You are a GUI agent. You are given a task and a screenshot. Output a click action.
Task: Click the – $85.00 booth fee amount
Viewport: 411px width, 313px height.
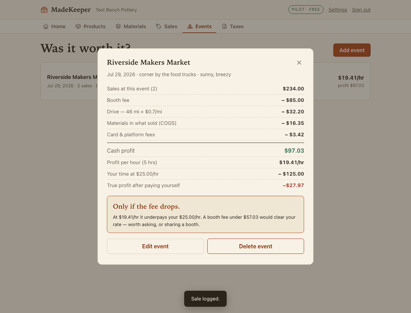(293, 100)
